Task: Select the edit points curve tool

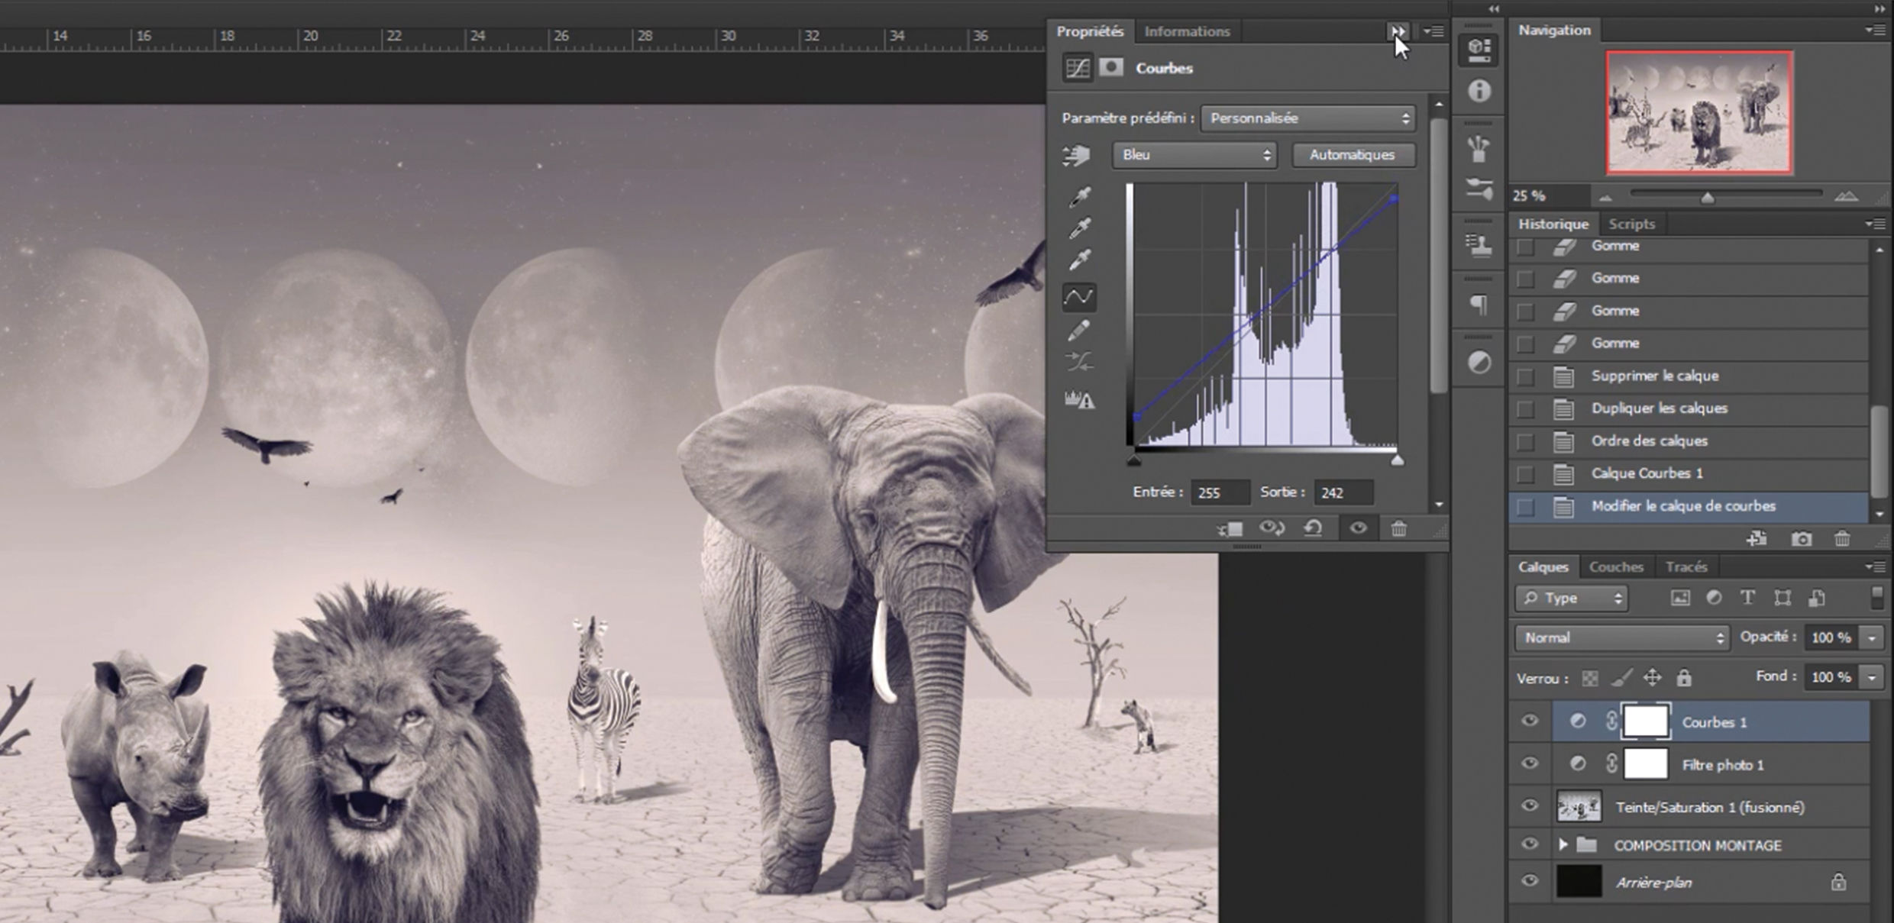Action: [x=1079, y=297]
